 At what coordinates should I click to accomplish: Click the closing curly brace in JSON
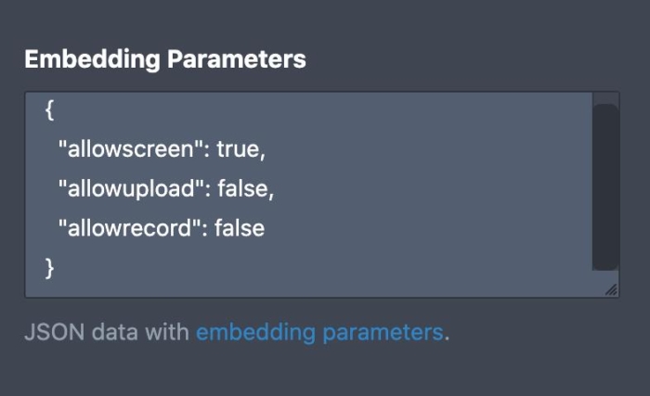point(50,267)
